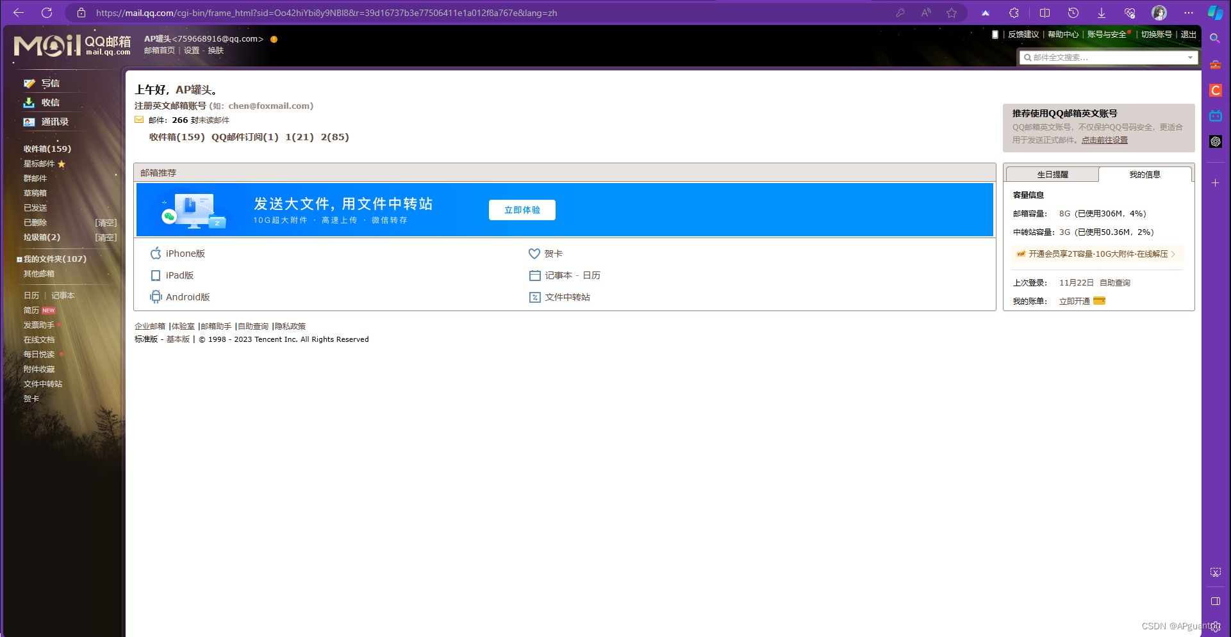Click the browser address bar URL
The height and width of the screenshot is (637, 1231).
click(327, 13)
